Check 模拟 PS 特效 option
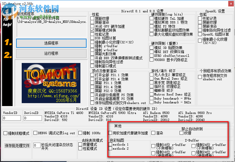 [x=151, y=26]
